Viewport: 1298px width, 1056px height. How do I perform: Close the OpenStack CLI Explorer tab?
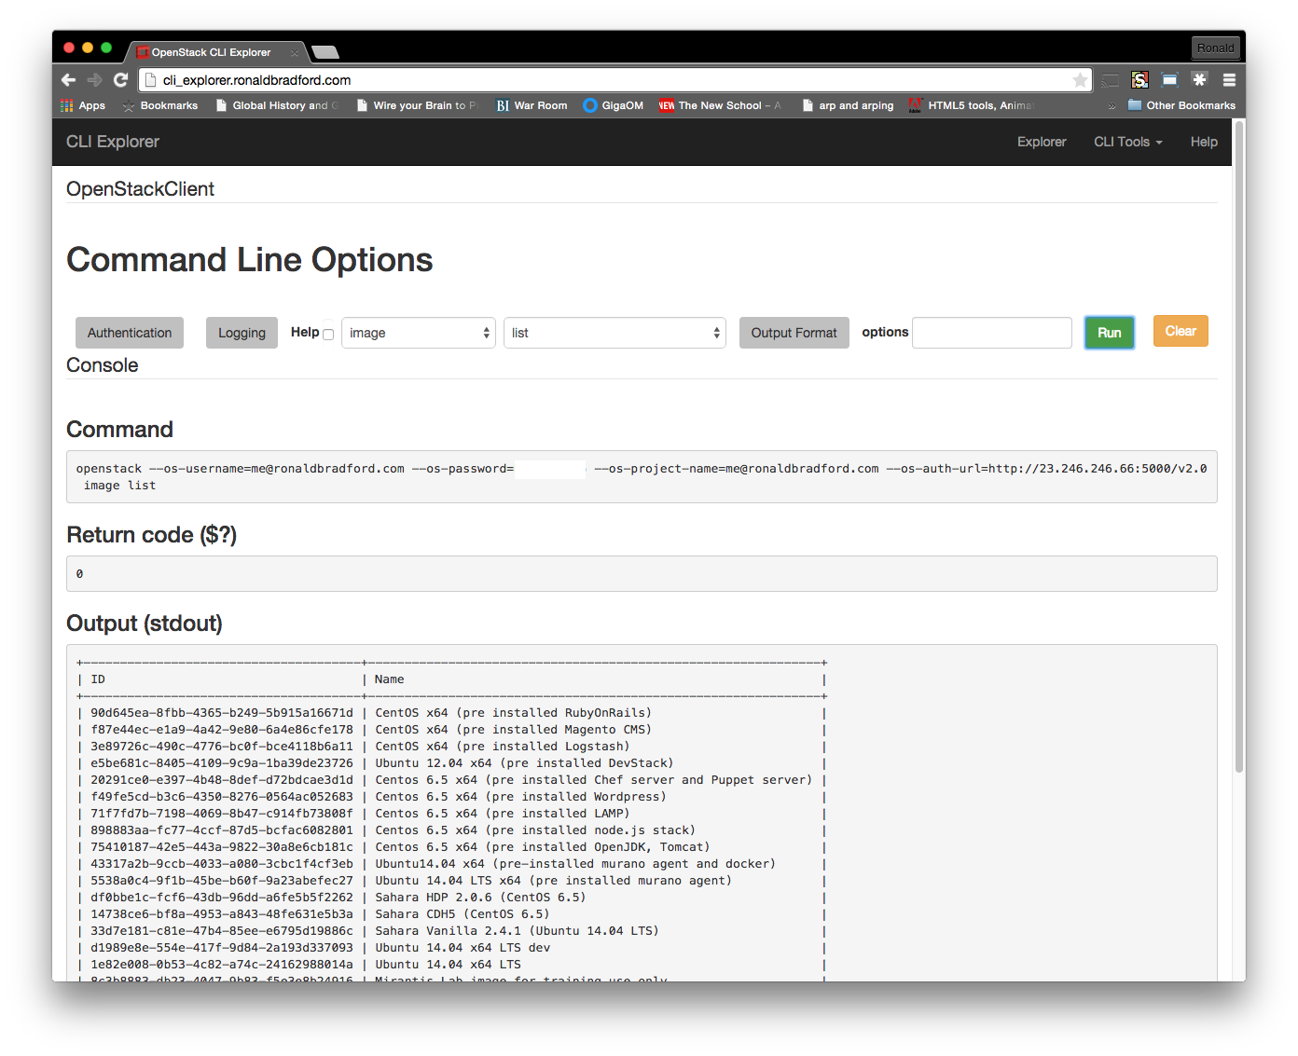coord(295,52)
